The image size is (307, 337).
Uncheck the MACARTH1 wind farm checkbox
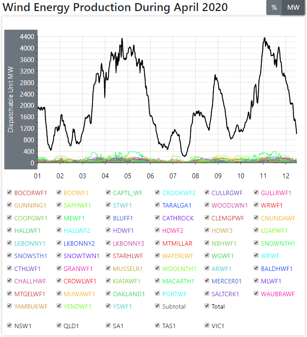[158, 281]
